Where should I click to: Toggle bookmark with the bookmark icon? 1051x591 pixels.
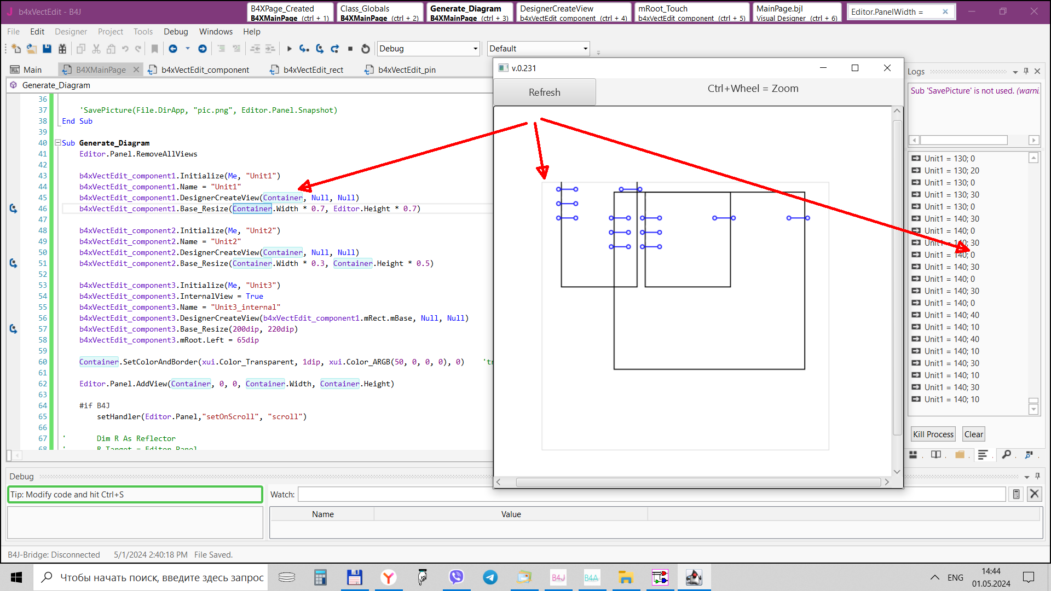coord(155,49)
